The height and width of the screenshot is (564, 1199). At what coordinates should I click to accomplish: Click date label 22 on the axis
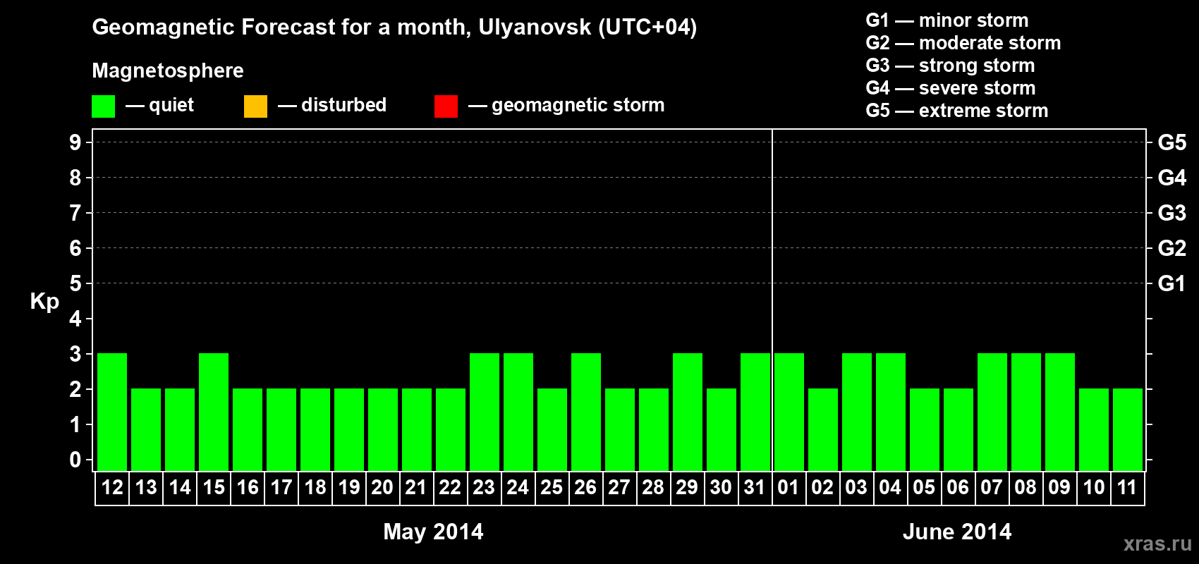click(451, 487)
